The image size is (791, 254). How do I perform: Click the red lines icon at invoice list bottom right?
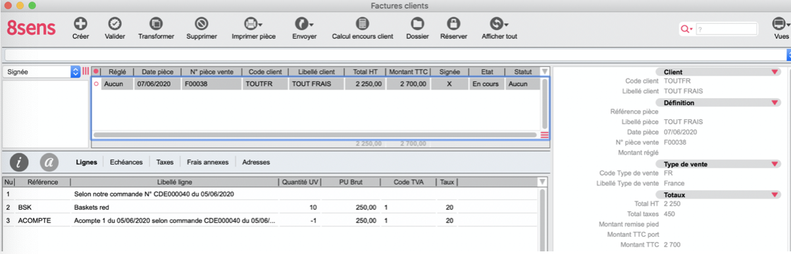pyautogui.click(x=544, y=135)
